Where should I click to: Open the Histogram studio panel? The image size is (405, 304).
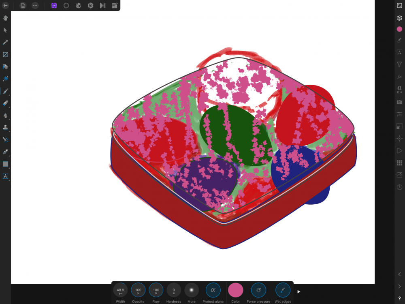click(399, 175)
